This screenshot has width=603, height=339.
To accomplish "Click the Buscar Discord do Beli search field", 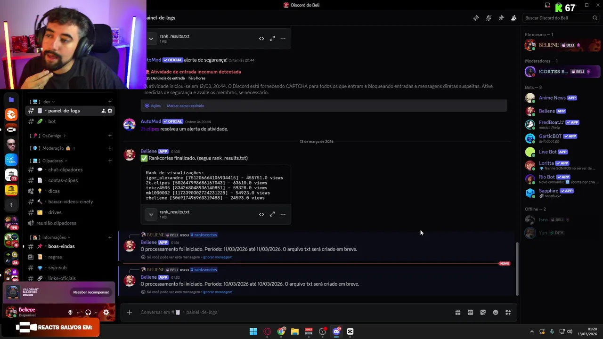I will click(561, 18).
